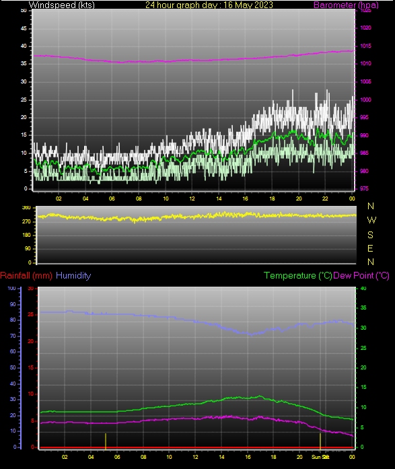The image size is (395, 469).
Task: Click the 50 windspeed scale value
Action: pos(24,11)
